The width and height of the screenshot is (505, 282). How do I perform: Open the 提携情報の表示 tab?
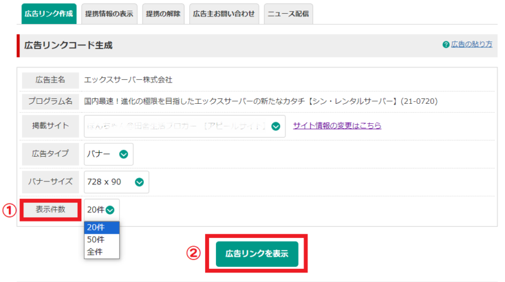pos(109,13)
